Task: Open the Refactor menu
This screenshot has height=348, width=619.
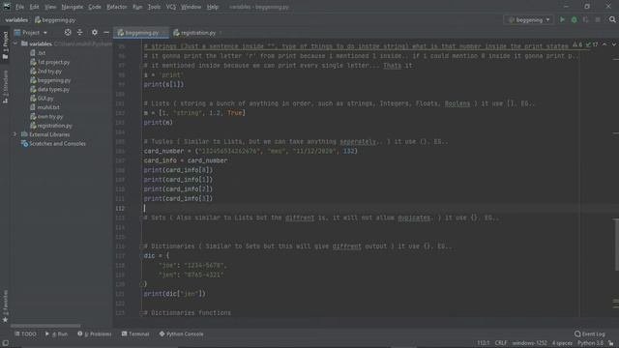Action: 117,7
